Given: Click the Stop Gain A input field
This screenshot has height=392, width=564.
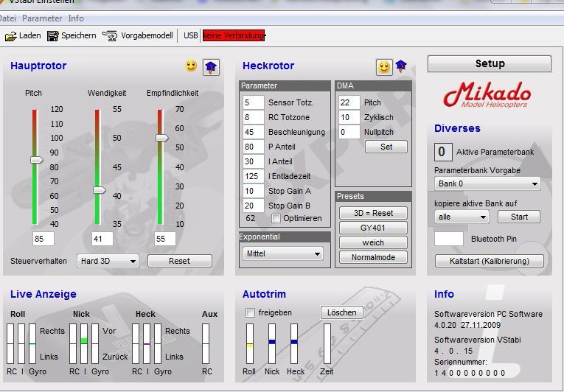Looking at the screenshot, I should click(253, 191).
